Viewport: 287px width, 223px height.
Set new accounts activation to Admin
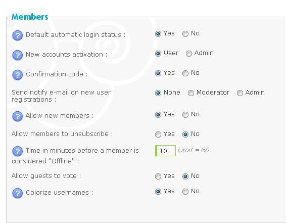point(189,54)
